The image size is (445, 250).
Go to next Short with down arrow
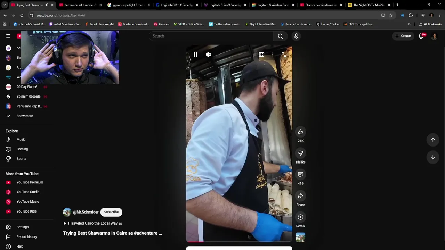click(x=433, y=157)
